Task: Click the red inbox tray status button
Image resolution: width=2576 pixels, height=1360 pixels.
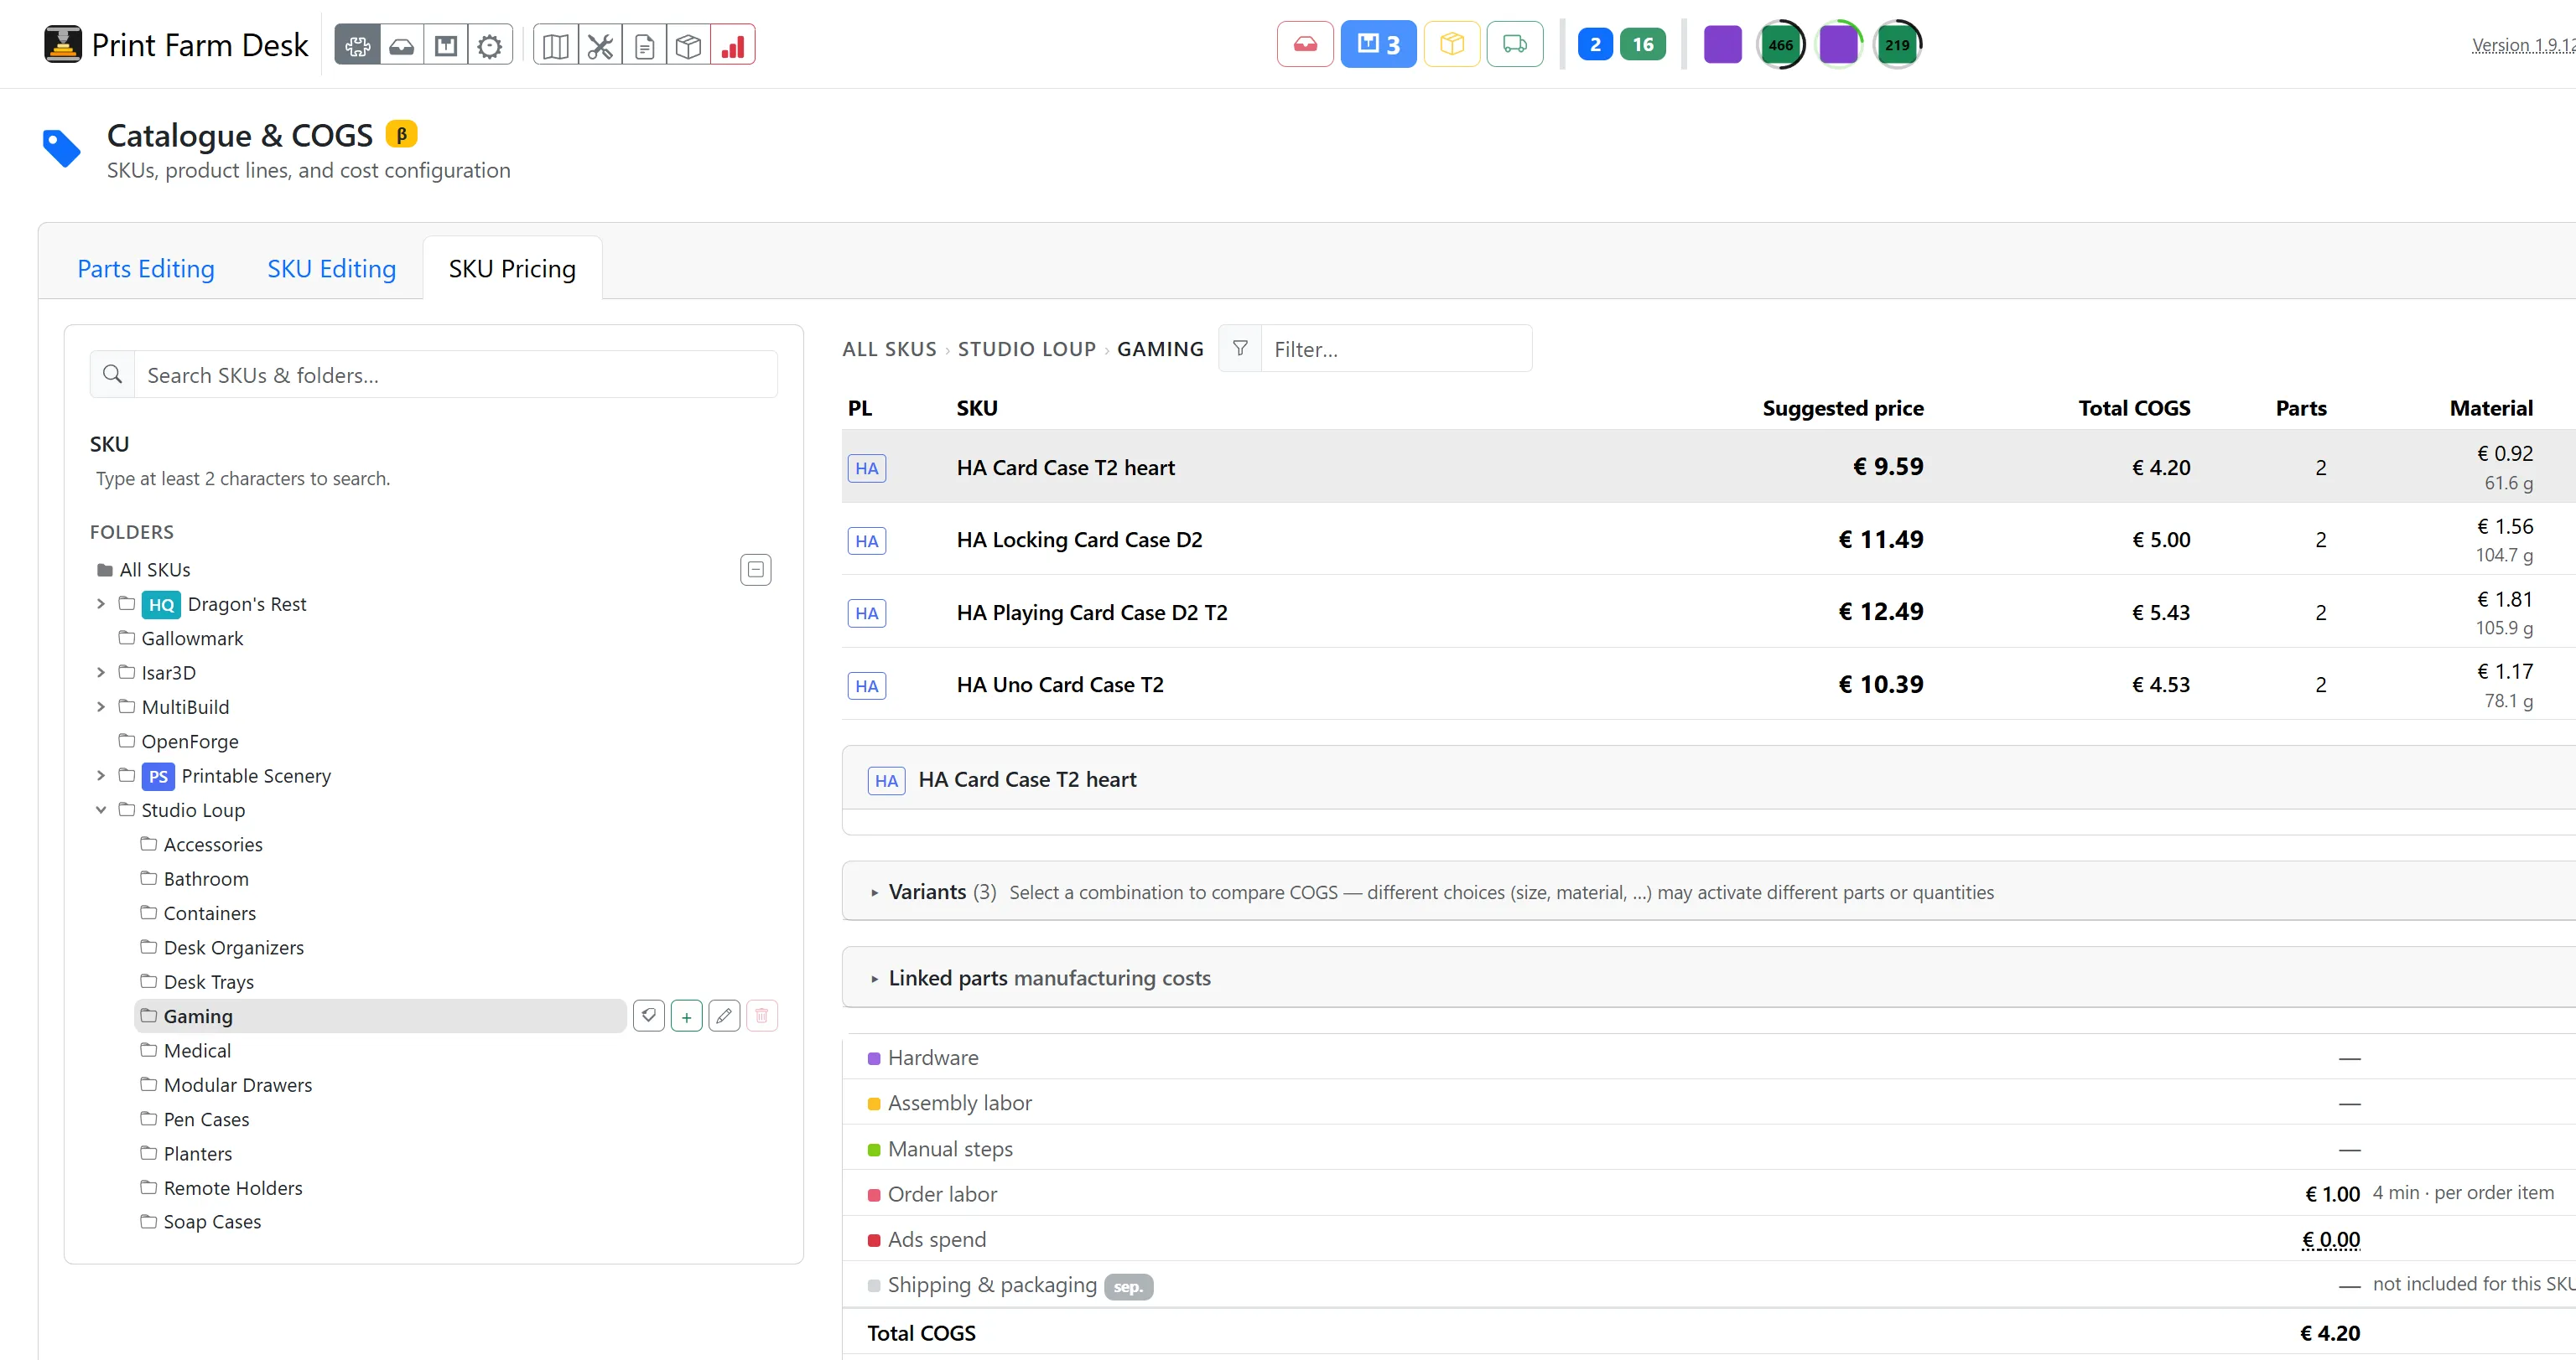Action: pos(1305,44)
